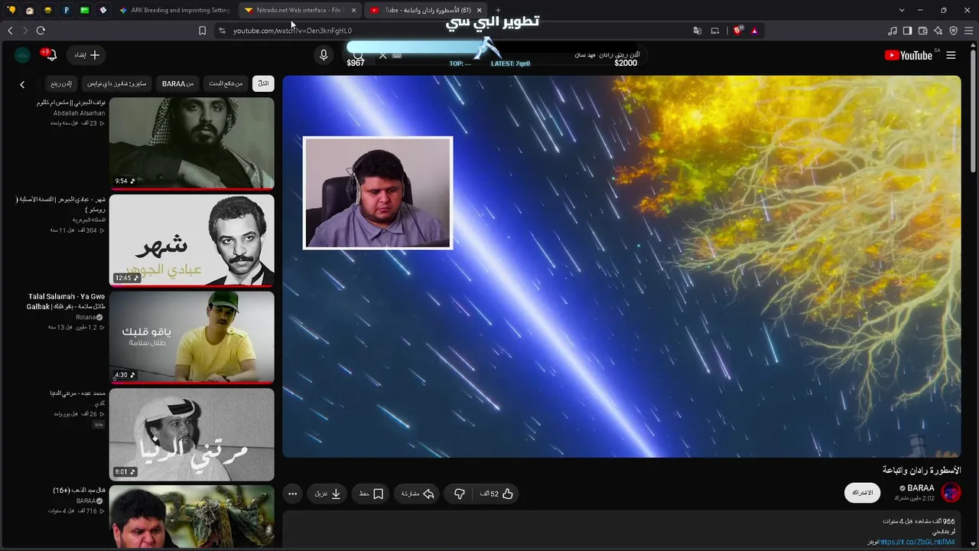The height and width of the screenshot is (551, 979).
Task: Open the t.co link in description
Action: [x=917, y=542]
